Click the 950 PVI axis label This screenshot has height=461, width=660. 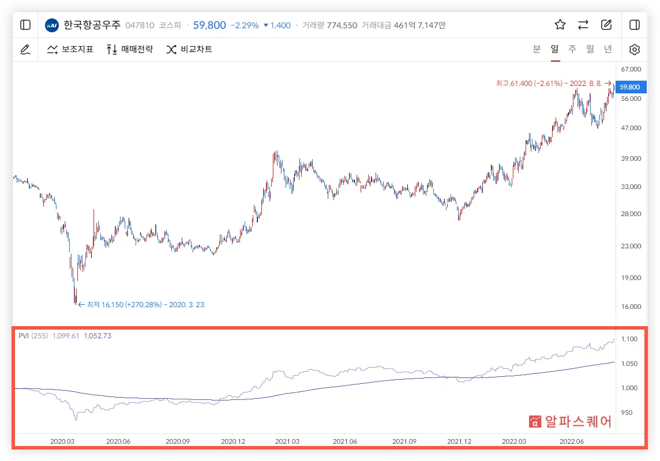627,413
